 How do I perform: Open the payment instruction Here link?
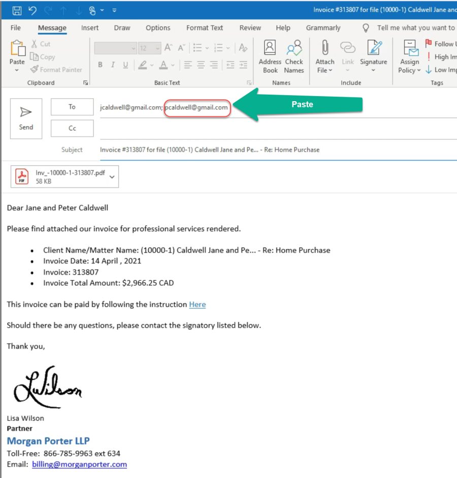coord(198,304)
